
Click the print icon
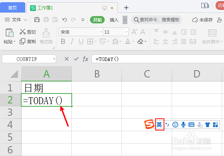point(46,19)
